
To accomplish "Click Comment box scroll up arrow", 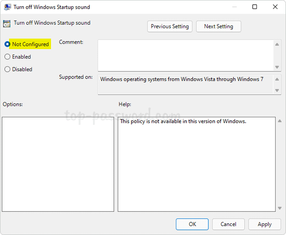I will (277, 44).
